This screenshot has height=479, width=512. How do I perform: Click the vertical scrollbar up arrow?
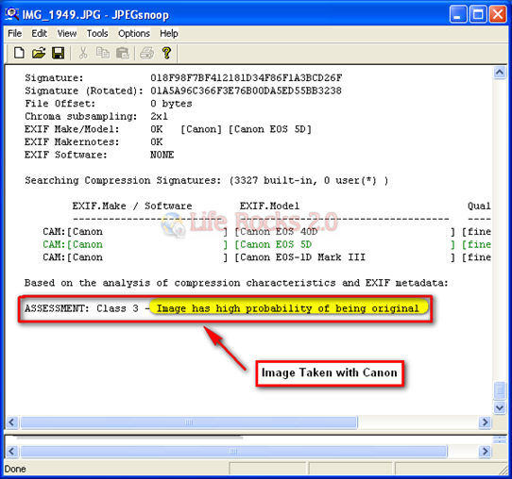pyautogui.click(x=500, y=73)
